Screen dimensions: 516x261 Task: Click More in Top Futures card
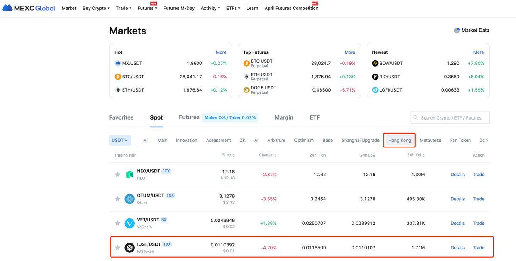[x=350, y=52]
